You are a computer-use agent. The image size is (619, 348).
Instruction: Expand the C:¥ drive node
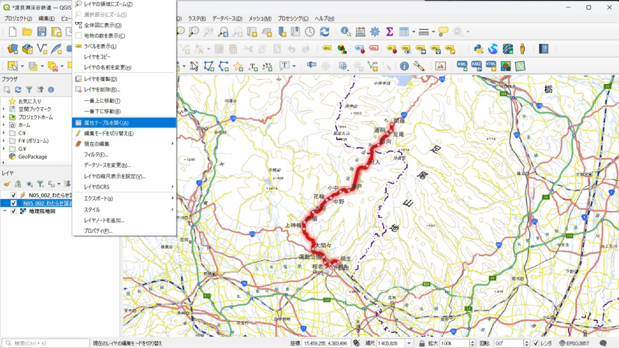pos(4,133)
